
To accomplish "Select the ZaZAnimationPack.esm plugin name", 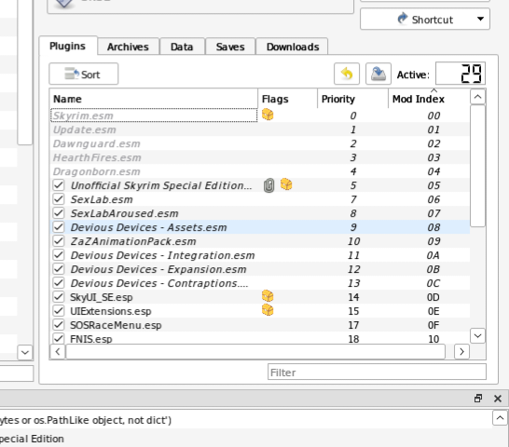I will coord(133,241).
